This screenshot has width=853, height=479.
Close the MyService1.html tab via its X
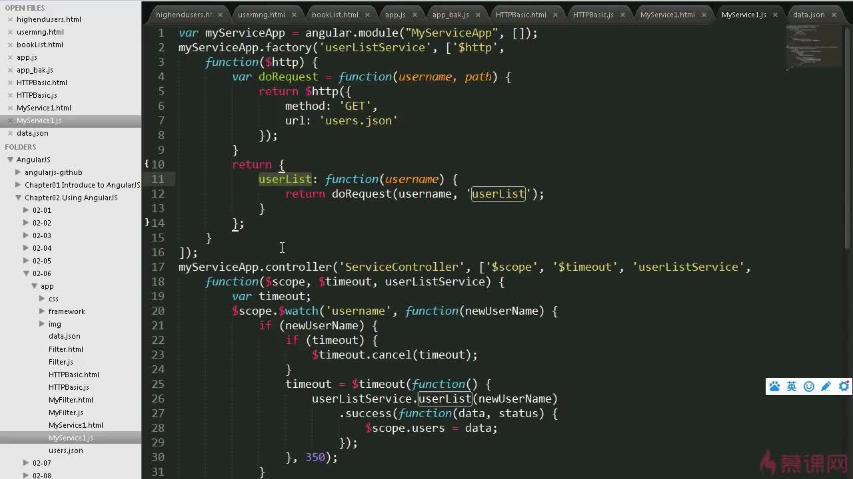click(x=704, y=15)
